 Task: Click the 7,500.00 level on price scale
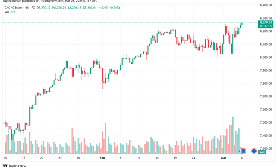266,123
